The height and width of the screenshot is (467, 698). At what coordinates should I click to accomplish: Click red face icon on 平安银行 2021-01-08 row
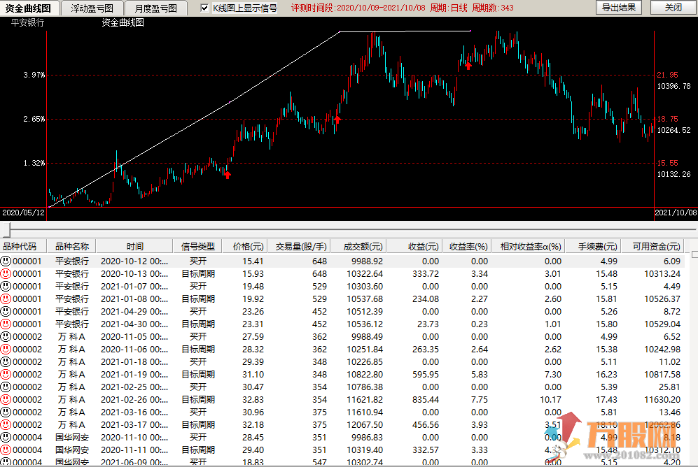coord(6,299)
